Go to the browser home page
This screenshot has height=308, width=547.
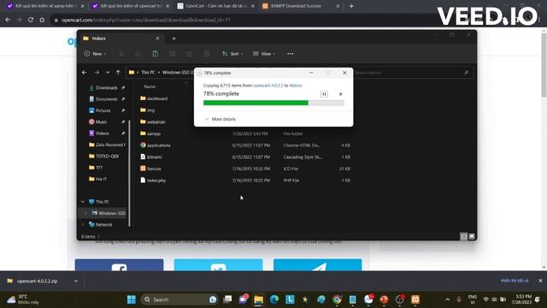click(x=42, y=20)
